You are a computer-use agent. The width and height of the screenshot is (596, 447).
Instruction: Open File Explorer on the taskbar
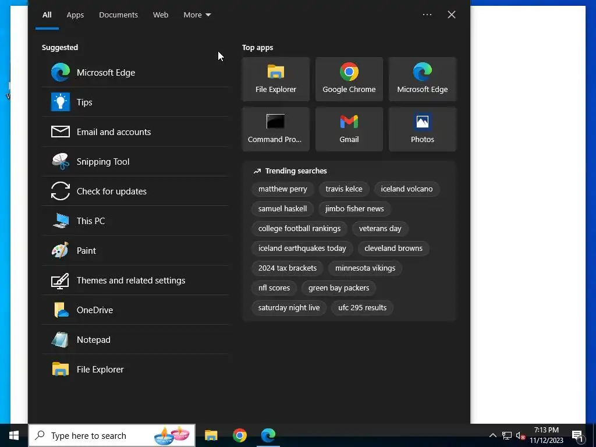[211, 435]
